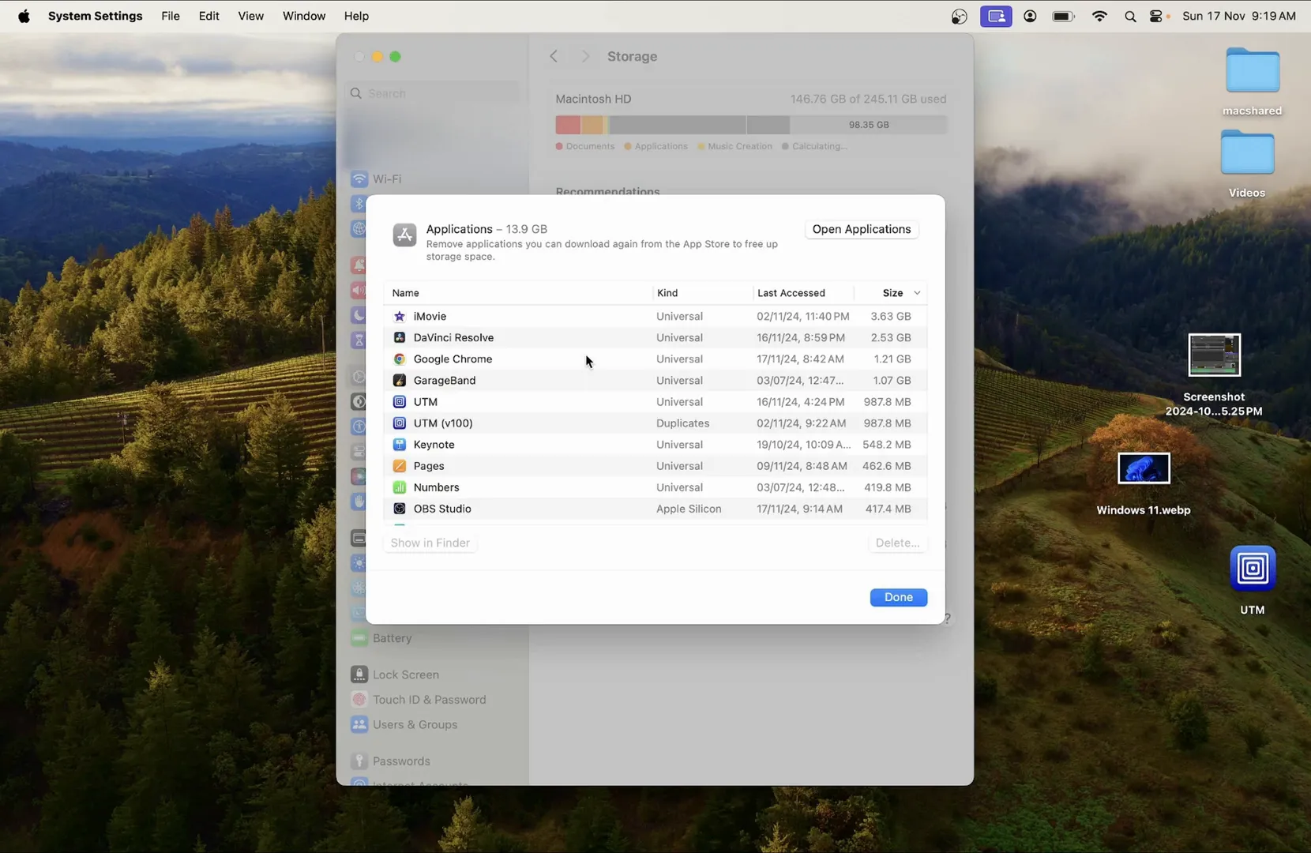Click the battery status icon in menu bar
The width and height of the screenshot is (1311, 853).
tap(1063, 16)
